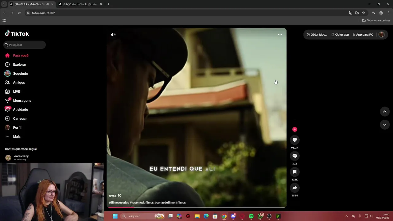This screenshot has height=221, width=393.
Task: Click Obter app button
Action: pos(340,35)
